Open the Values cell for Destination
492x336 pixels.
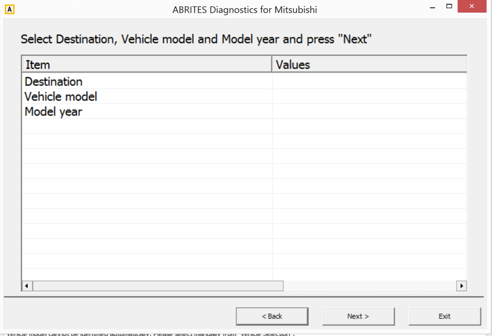pyautogui.click(x=369, y=82)
